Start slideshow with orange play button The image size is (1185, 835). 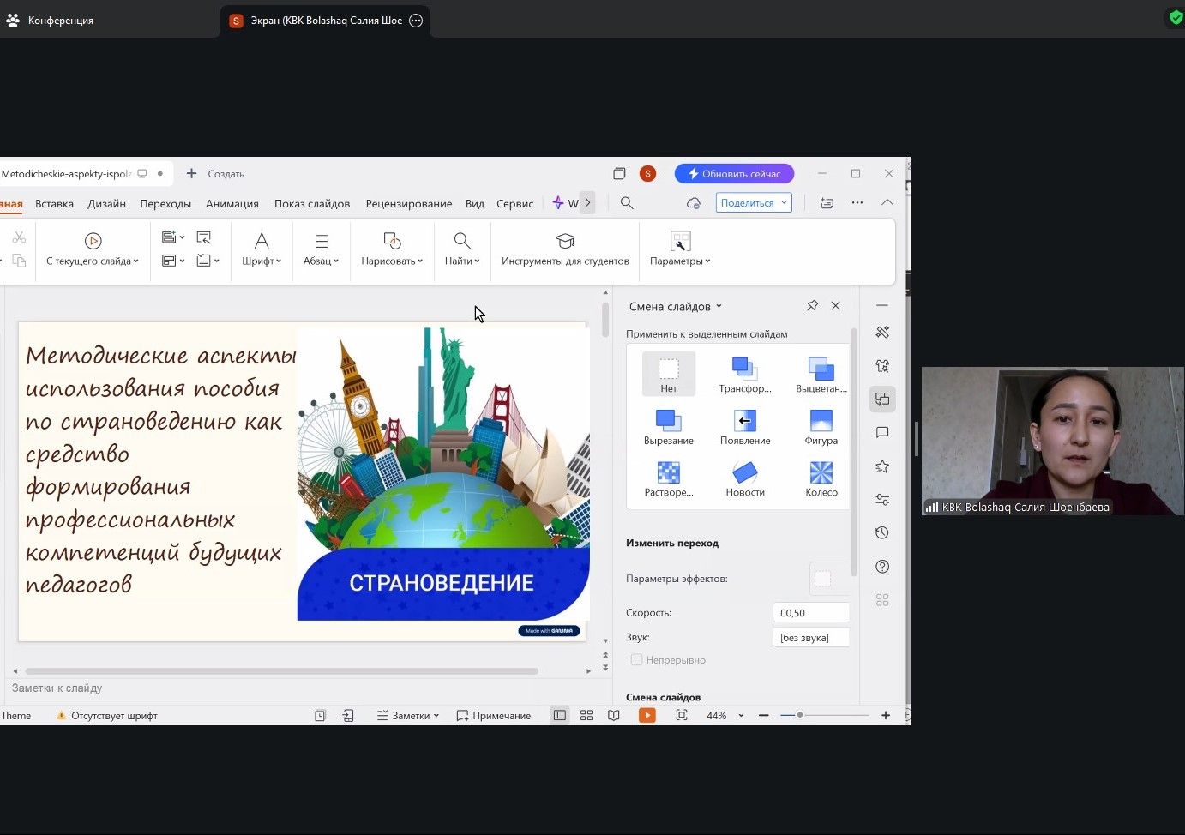pos(647,715)
